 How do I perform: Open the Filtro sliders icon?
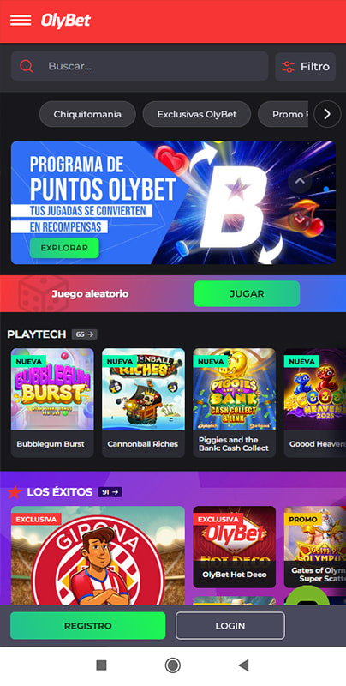point(288,67)
